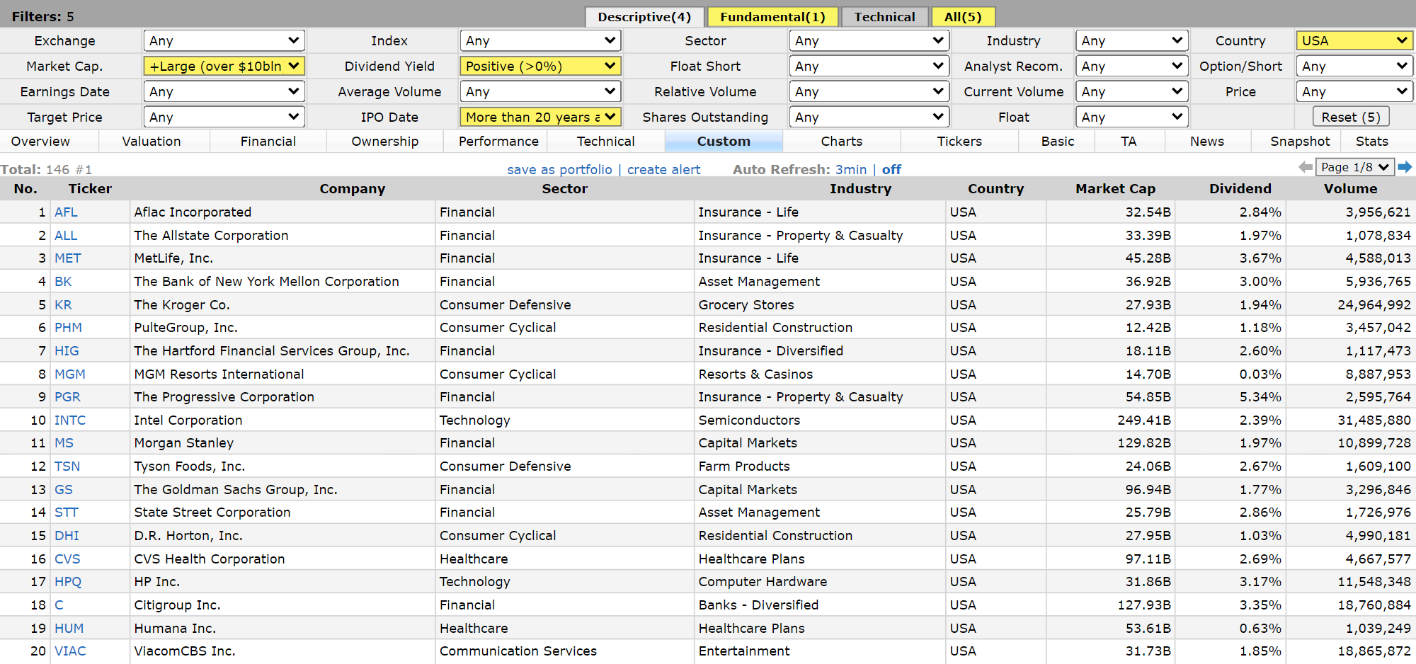Select the Valuation view tab

(x=152, y=141)
